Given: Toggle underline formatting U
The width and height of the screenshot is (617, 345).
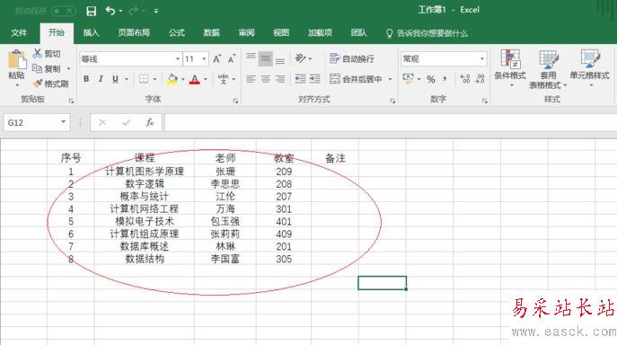Looking at the screenshot, I should point(115,79).
